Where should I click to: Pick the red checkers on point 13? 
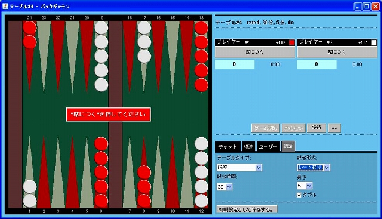[202, 56]
